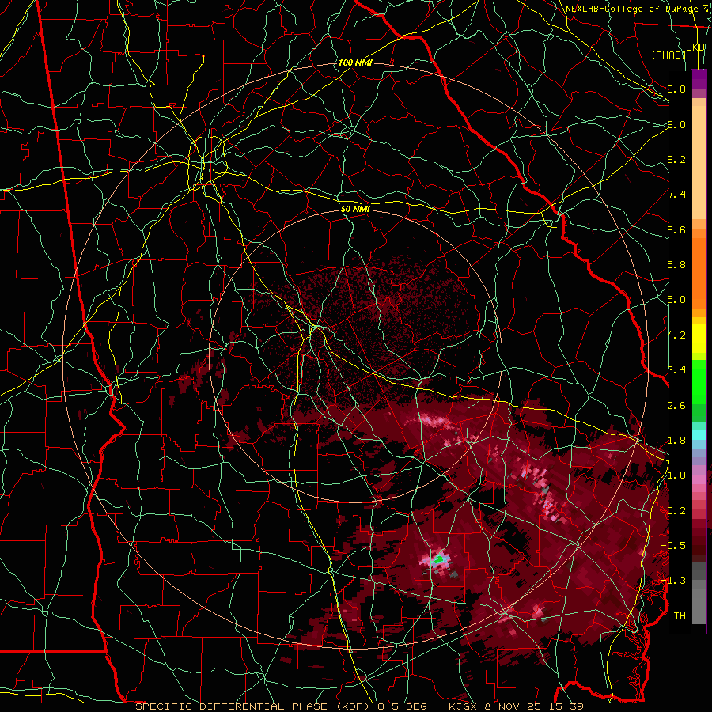Pick the peach segment of the color bar
712x712 pixels.
pyautogui.click(x=699, y=162)
